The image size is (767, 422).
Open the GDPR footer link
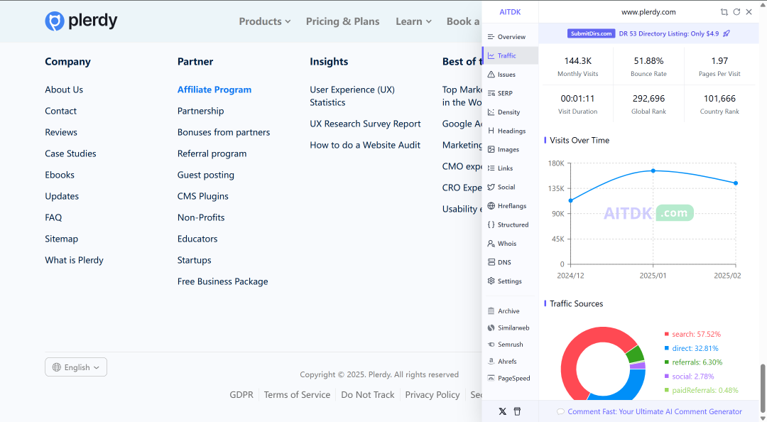(x=241, y=394)
